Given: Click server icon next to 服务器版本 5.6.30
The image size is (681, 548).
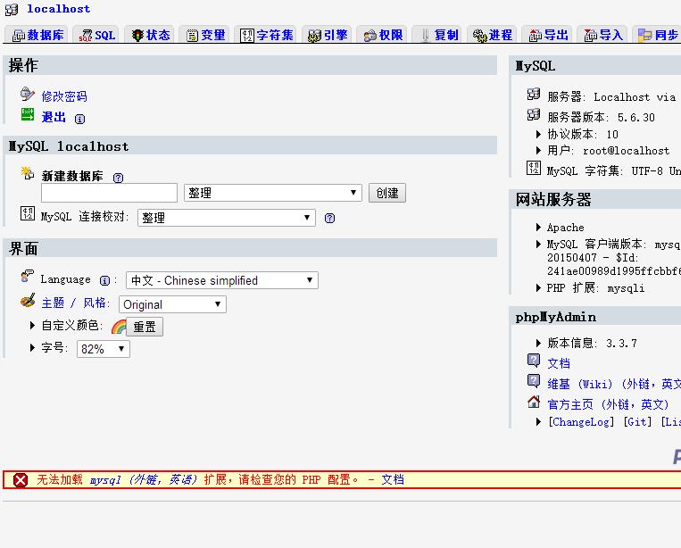Looking at the screenshot, I should click(534, 114).
